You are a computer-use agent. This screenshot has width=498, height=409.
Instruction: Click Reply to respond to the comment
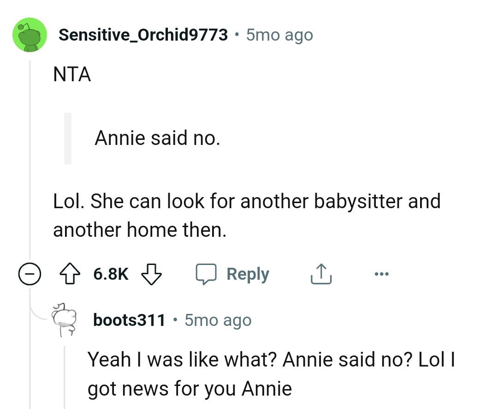coord(248,273)
